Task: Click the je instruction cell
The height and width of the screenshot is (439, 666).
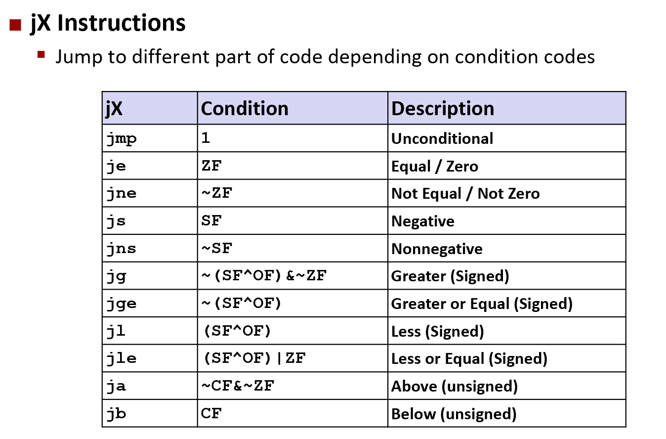Action: click(x=150, y=166)
